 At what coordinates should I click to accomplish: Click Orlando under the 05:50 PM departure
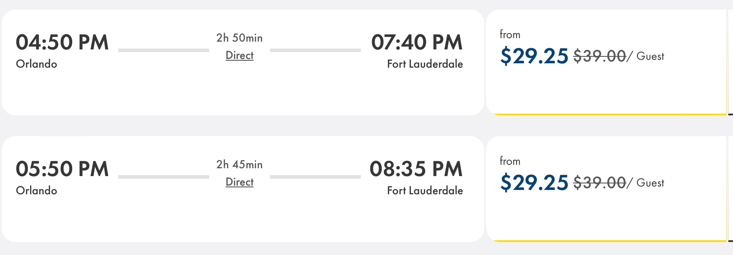point(37,191)
